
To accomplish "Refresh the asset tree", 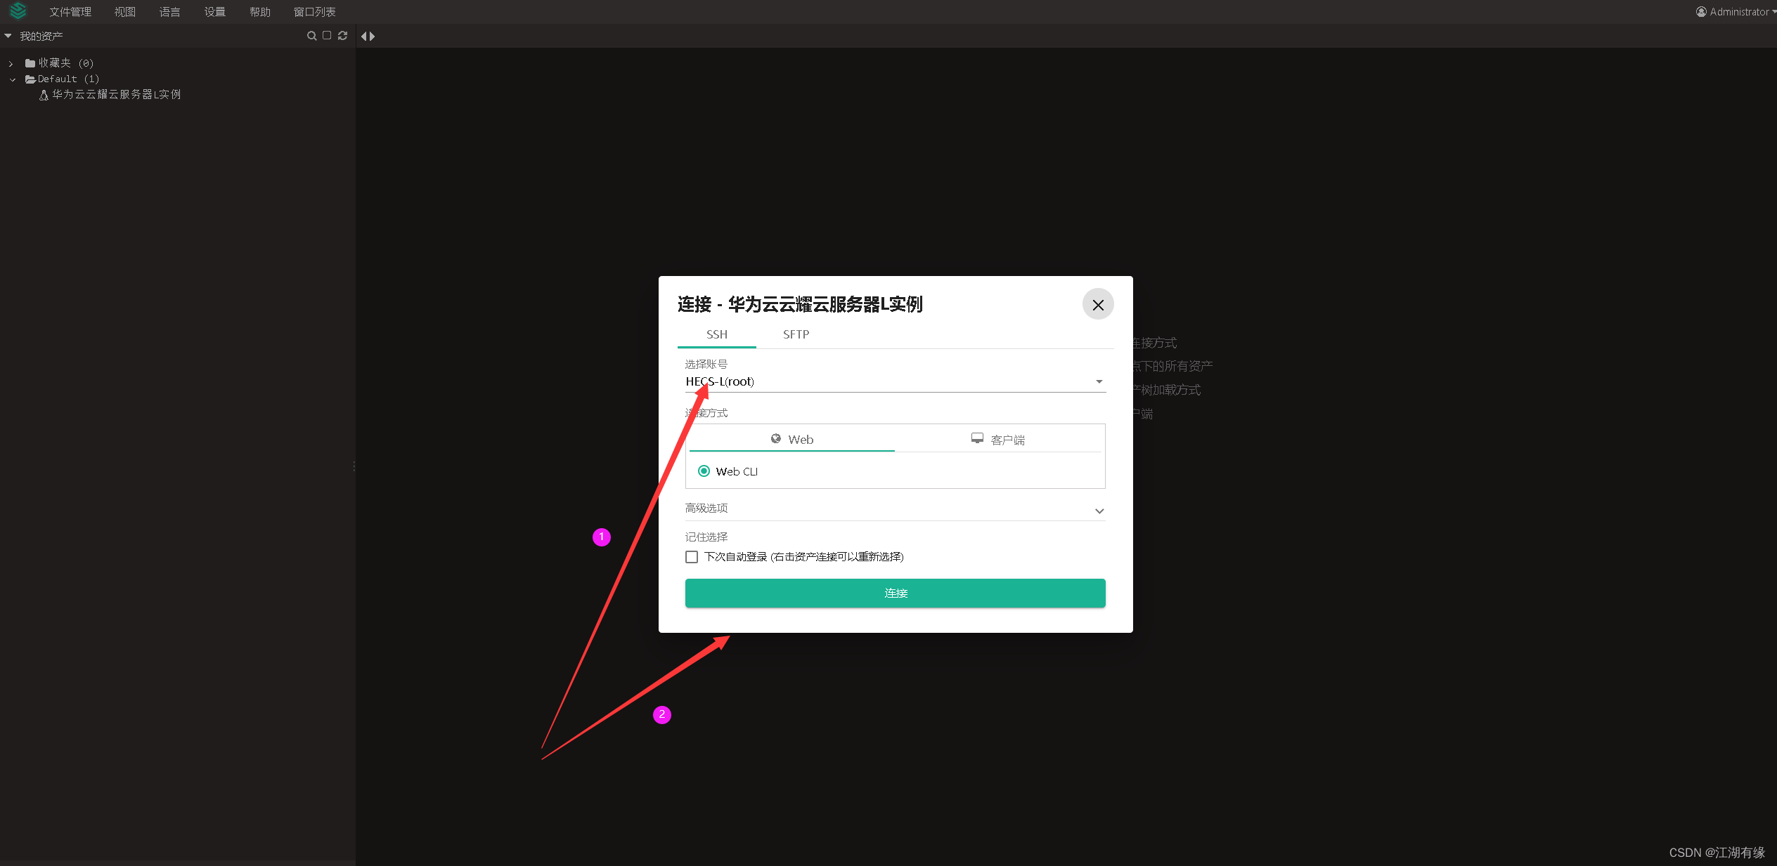I will 343,36.
